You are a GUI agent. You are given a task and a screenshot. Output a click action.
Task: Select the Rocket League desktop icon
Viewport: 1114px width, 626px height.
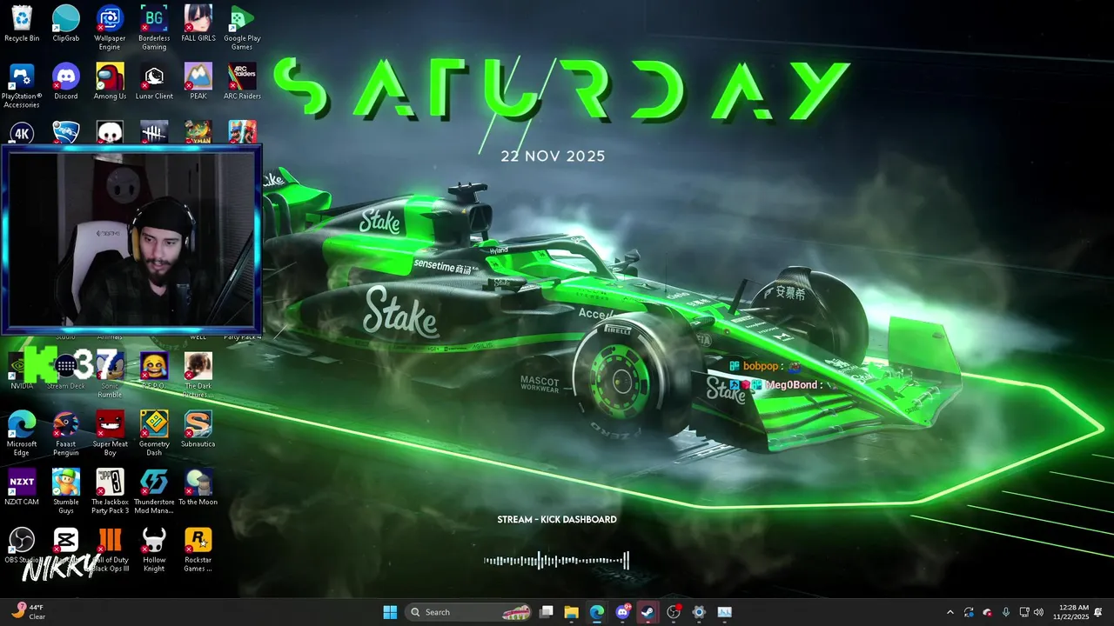pyautogui.click(x=66, y=132)
